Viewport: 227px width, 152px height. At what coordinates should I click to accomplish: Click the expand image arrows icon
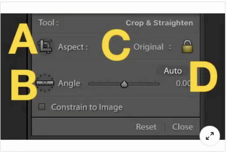[210, 136]
